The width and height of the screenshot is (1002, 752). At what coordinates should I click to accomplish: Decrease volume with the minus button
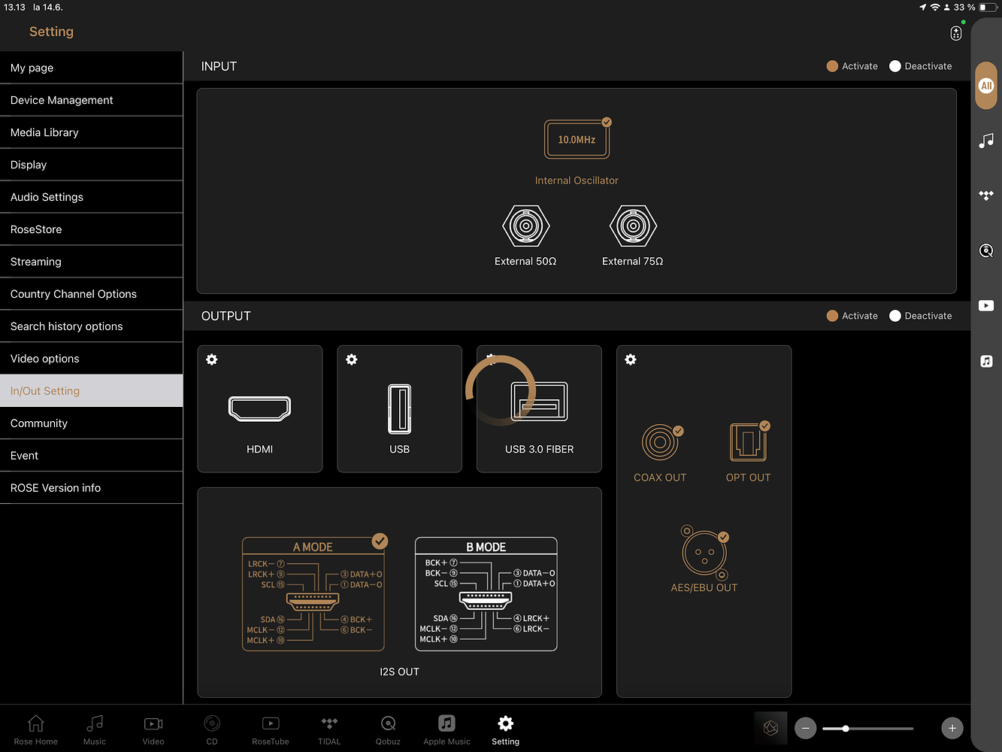click(x=806, y=728)
